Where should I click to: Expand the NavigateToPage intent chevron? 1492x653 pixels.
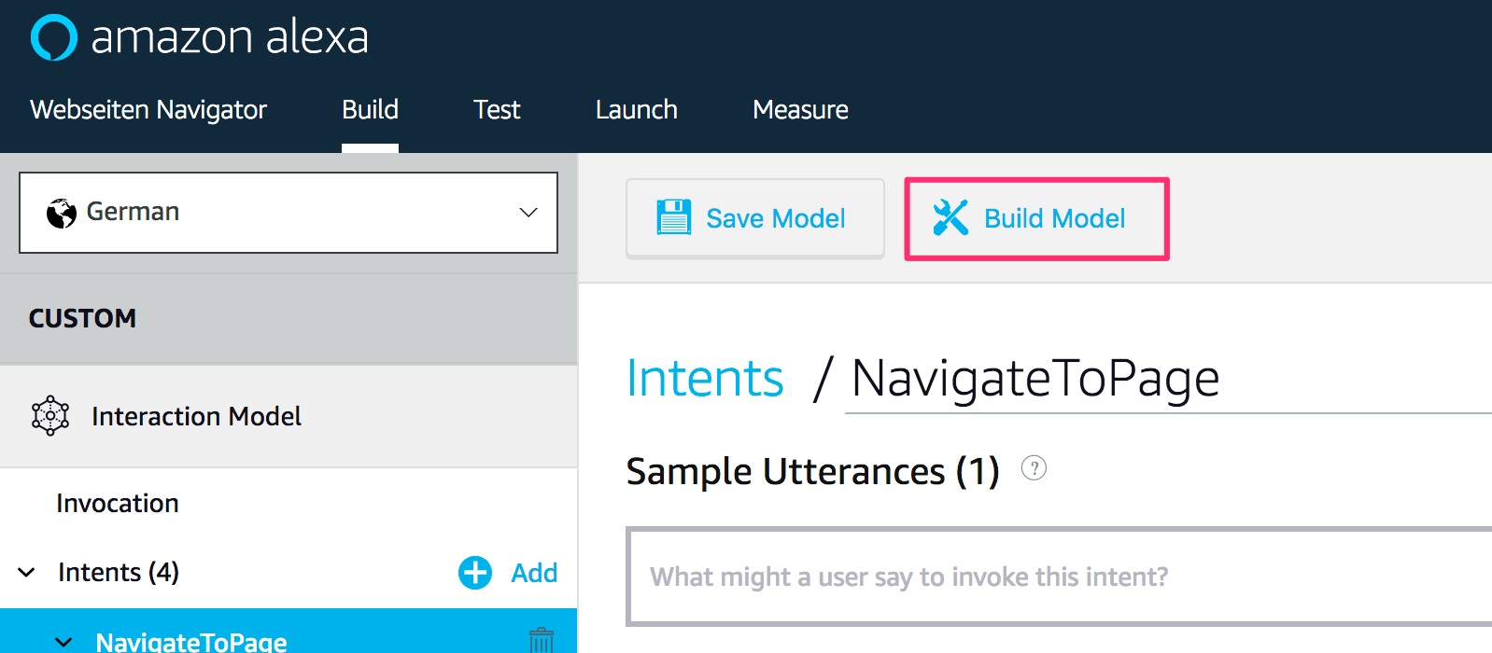click(x=63, y=642)
